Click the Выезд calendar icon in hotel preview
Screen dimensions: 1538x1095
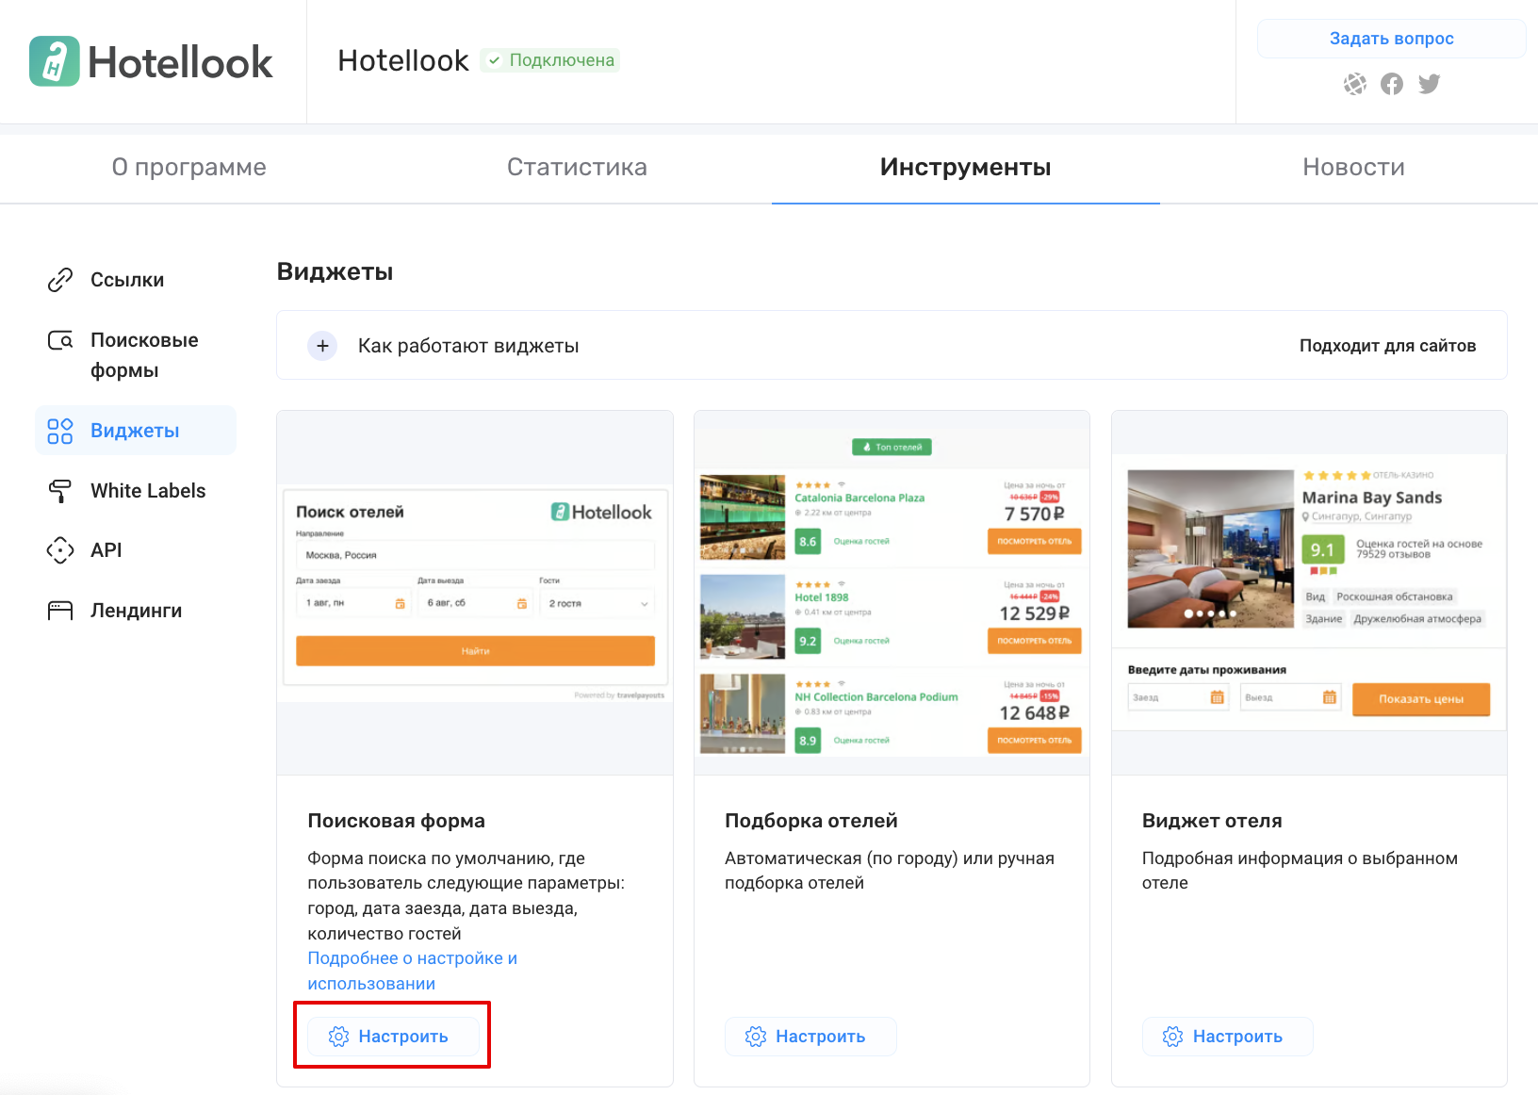pos(1329,697)
